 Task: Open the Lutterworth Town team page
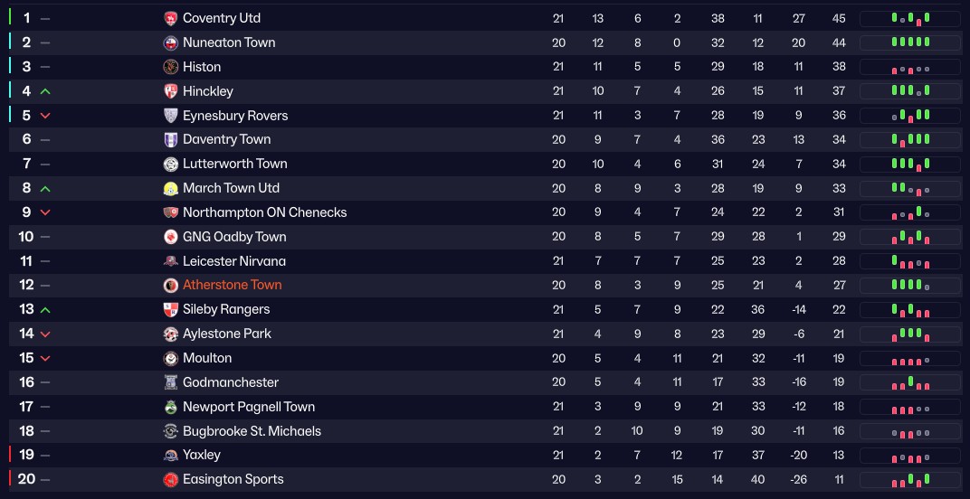point(234,164)
